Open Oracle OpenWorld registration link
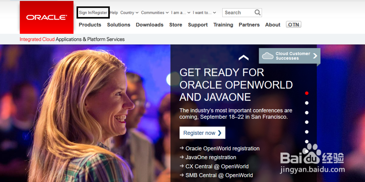The width and height of the screenshot is (365, 182). pyautogui.click(x=222, y=149)
